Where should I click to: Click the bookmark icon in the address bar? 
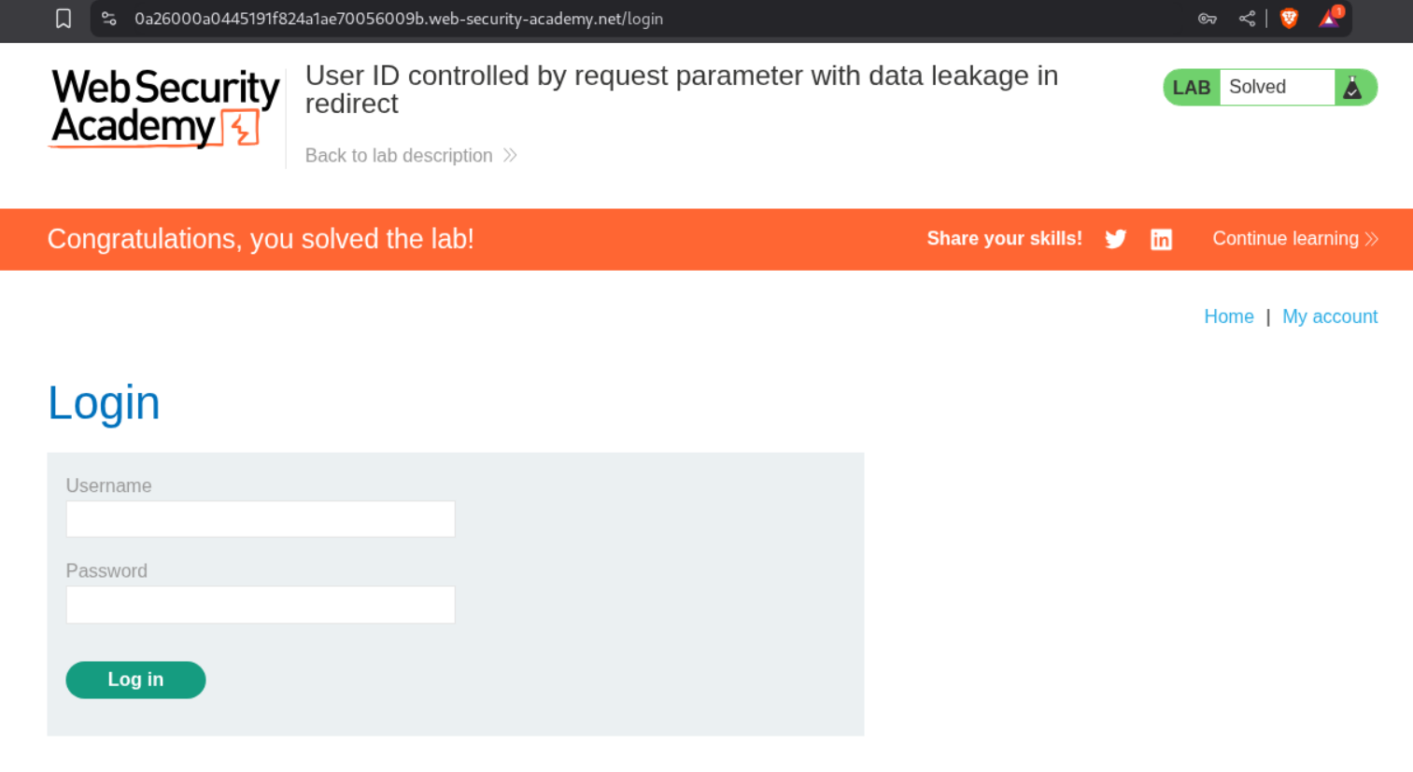pyautogui.click(x=64, y=19)
